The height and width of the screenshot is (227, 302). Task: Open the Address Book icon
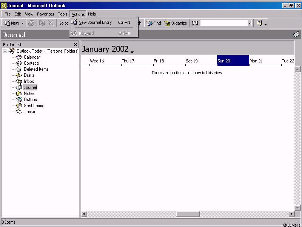[195, 23]
